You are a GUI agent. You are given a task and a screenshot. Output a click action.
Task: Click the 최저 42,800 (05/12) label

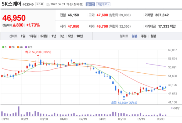[x=124, y=103]
